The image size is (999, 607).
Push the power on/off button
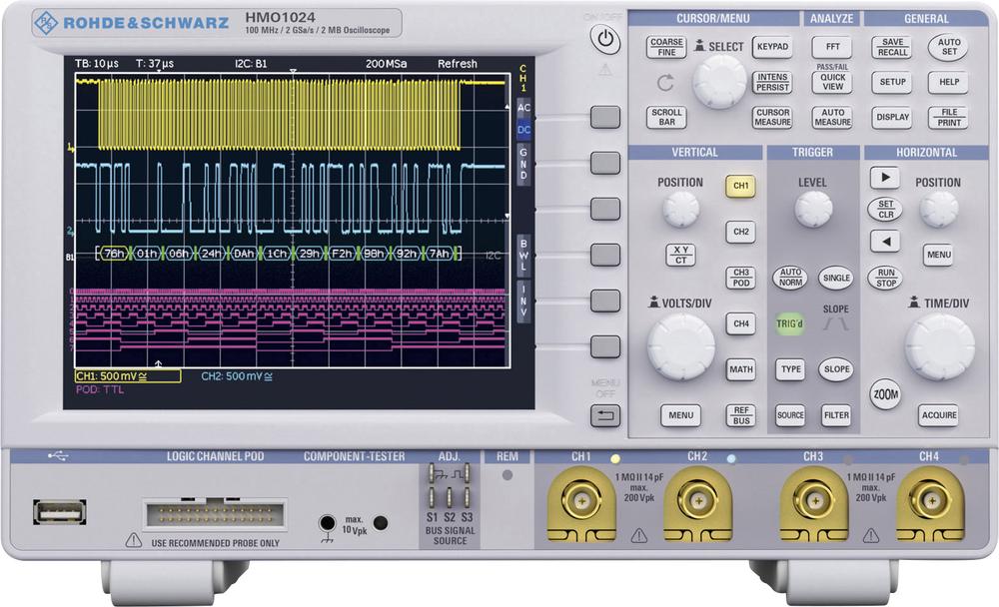pyautogui.click(x=604, y=40)
